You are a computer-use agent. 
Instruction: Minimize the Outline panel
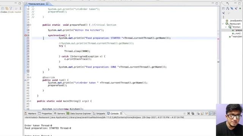pyautogui.click(x=235, y=3)
